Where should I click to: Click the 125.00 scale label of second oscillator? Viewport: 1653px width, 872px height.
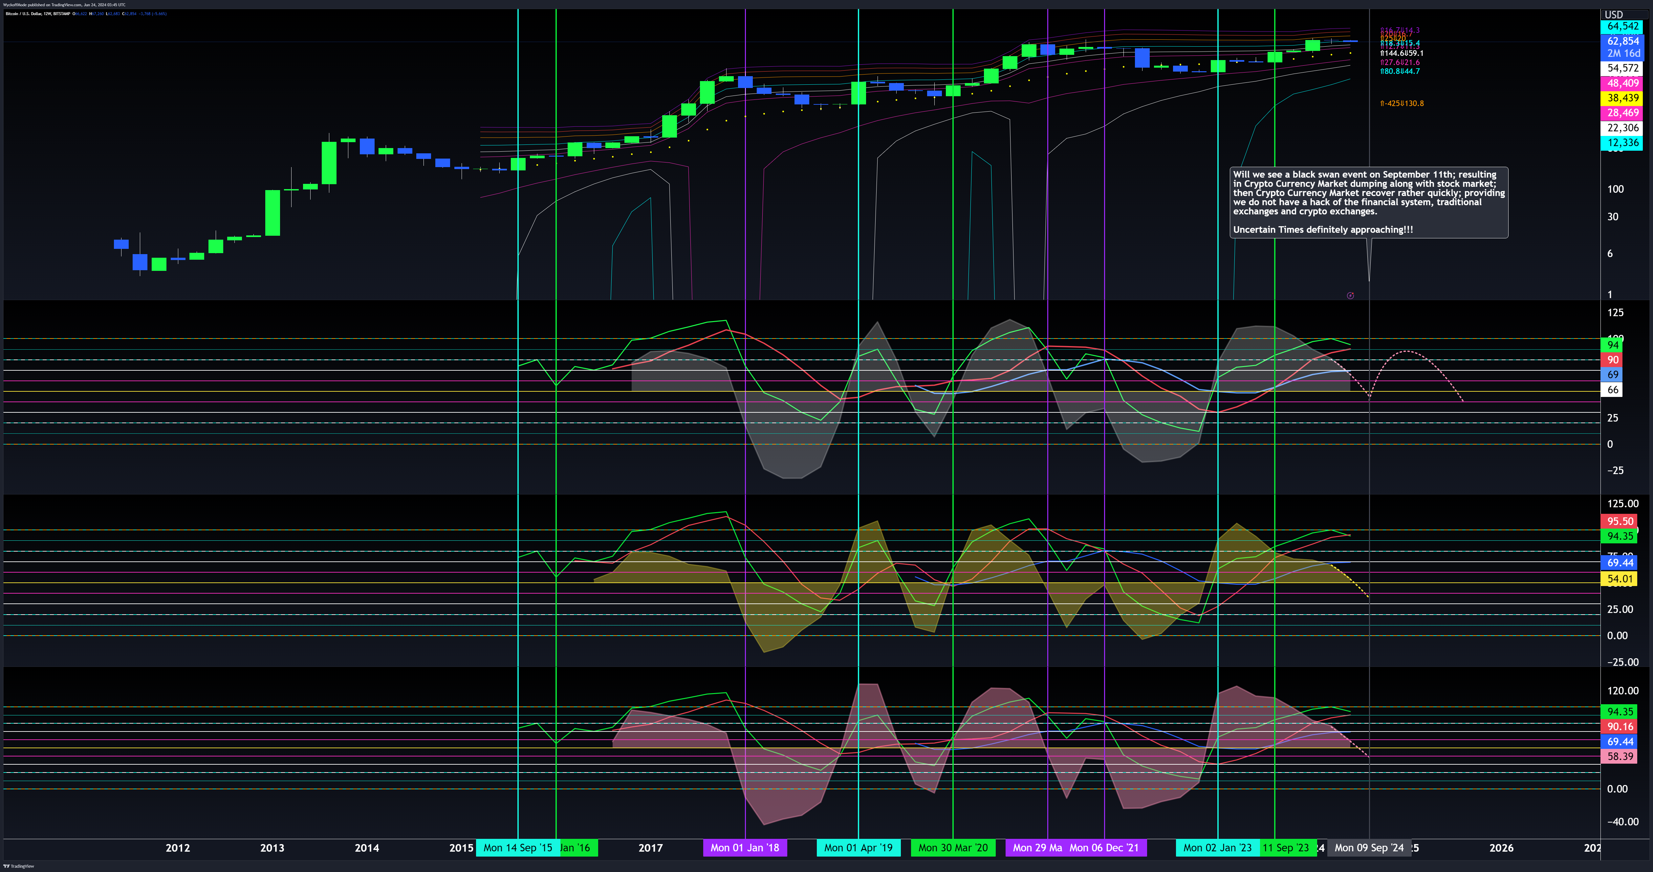point(1623,504)
